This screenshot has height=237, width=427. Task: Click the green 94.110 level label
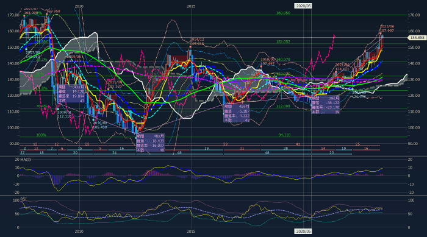click(x=284, y=135)
